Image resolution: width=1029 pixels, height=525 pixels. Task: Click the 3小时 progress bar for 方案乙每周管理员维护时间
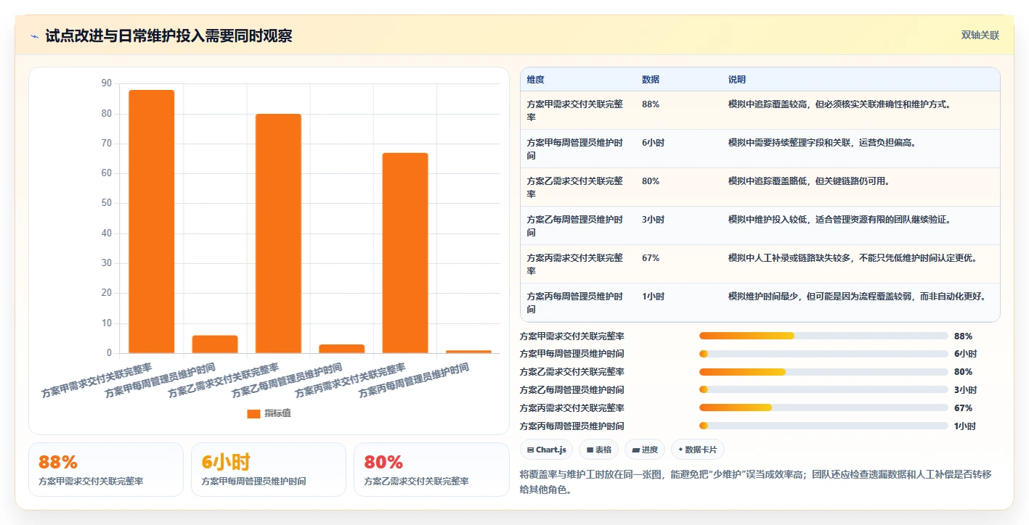[x=823, y=390]
